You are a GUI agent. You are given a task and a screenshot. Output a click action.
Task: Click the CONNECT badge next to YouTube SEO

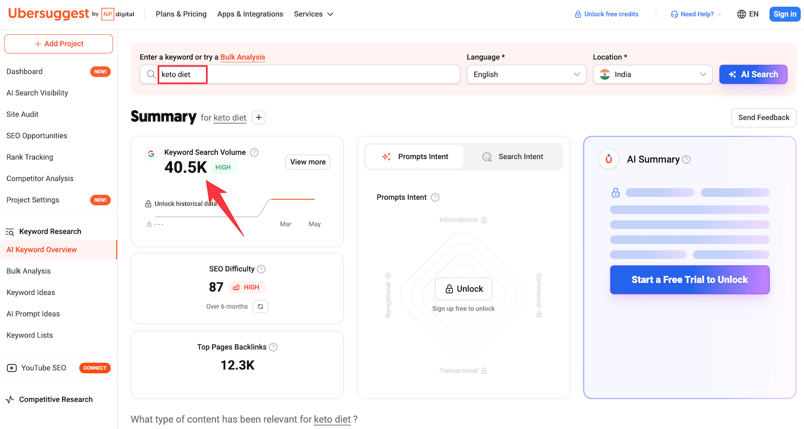pos(95,368)
